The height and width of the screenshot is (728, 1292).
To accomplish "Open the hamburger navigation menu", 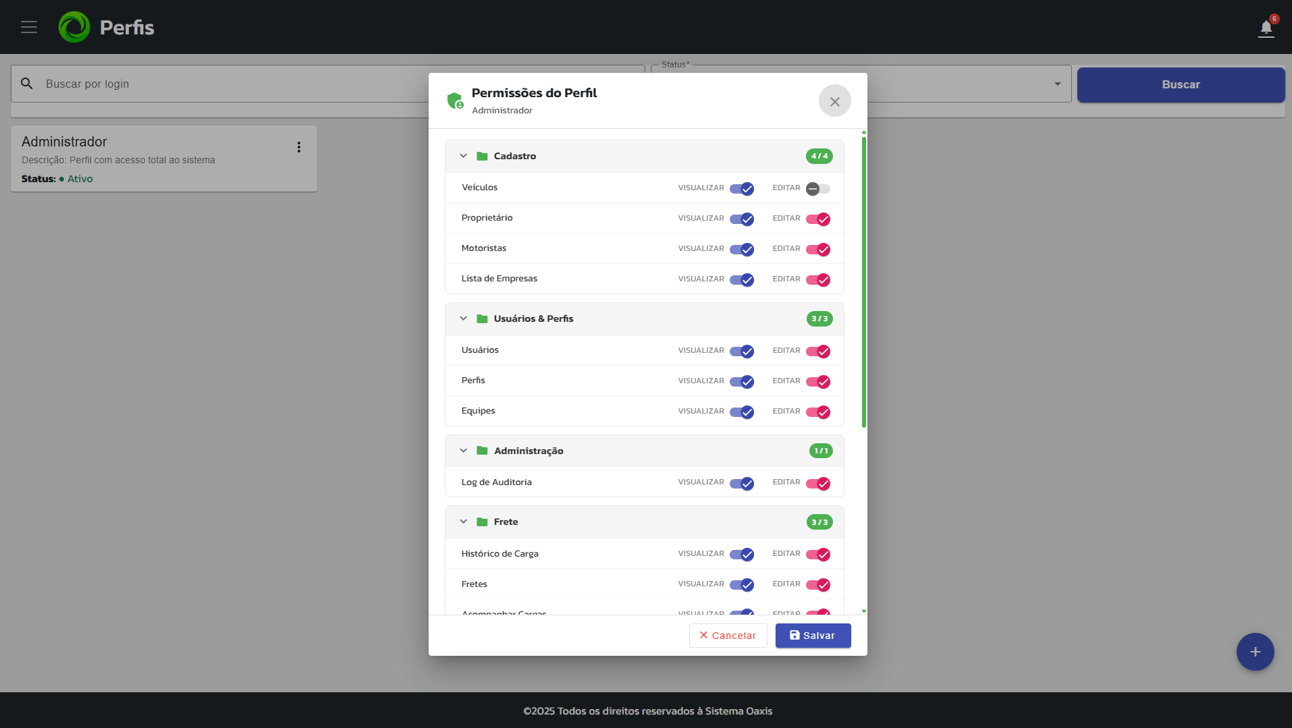I will 29,27.
